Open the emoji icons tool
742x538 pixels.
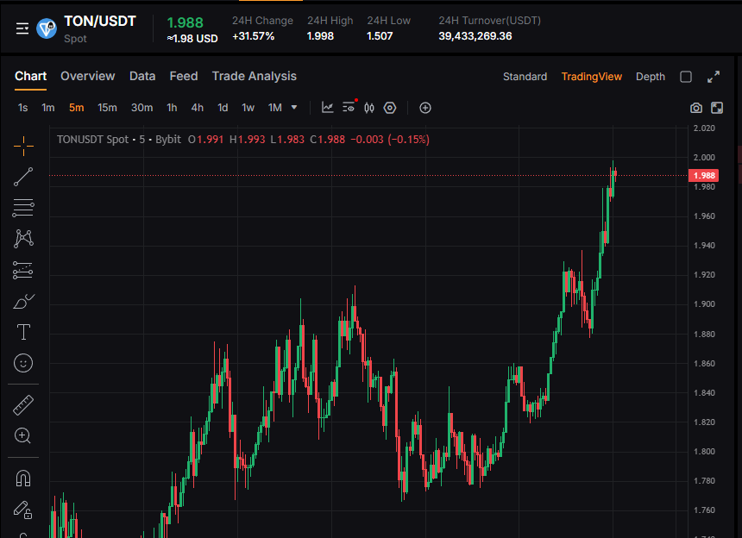(x=23, y=363)
